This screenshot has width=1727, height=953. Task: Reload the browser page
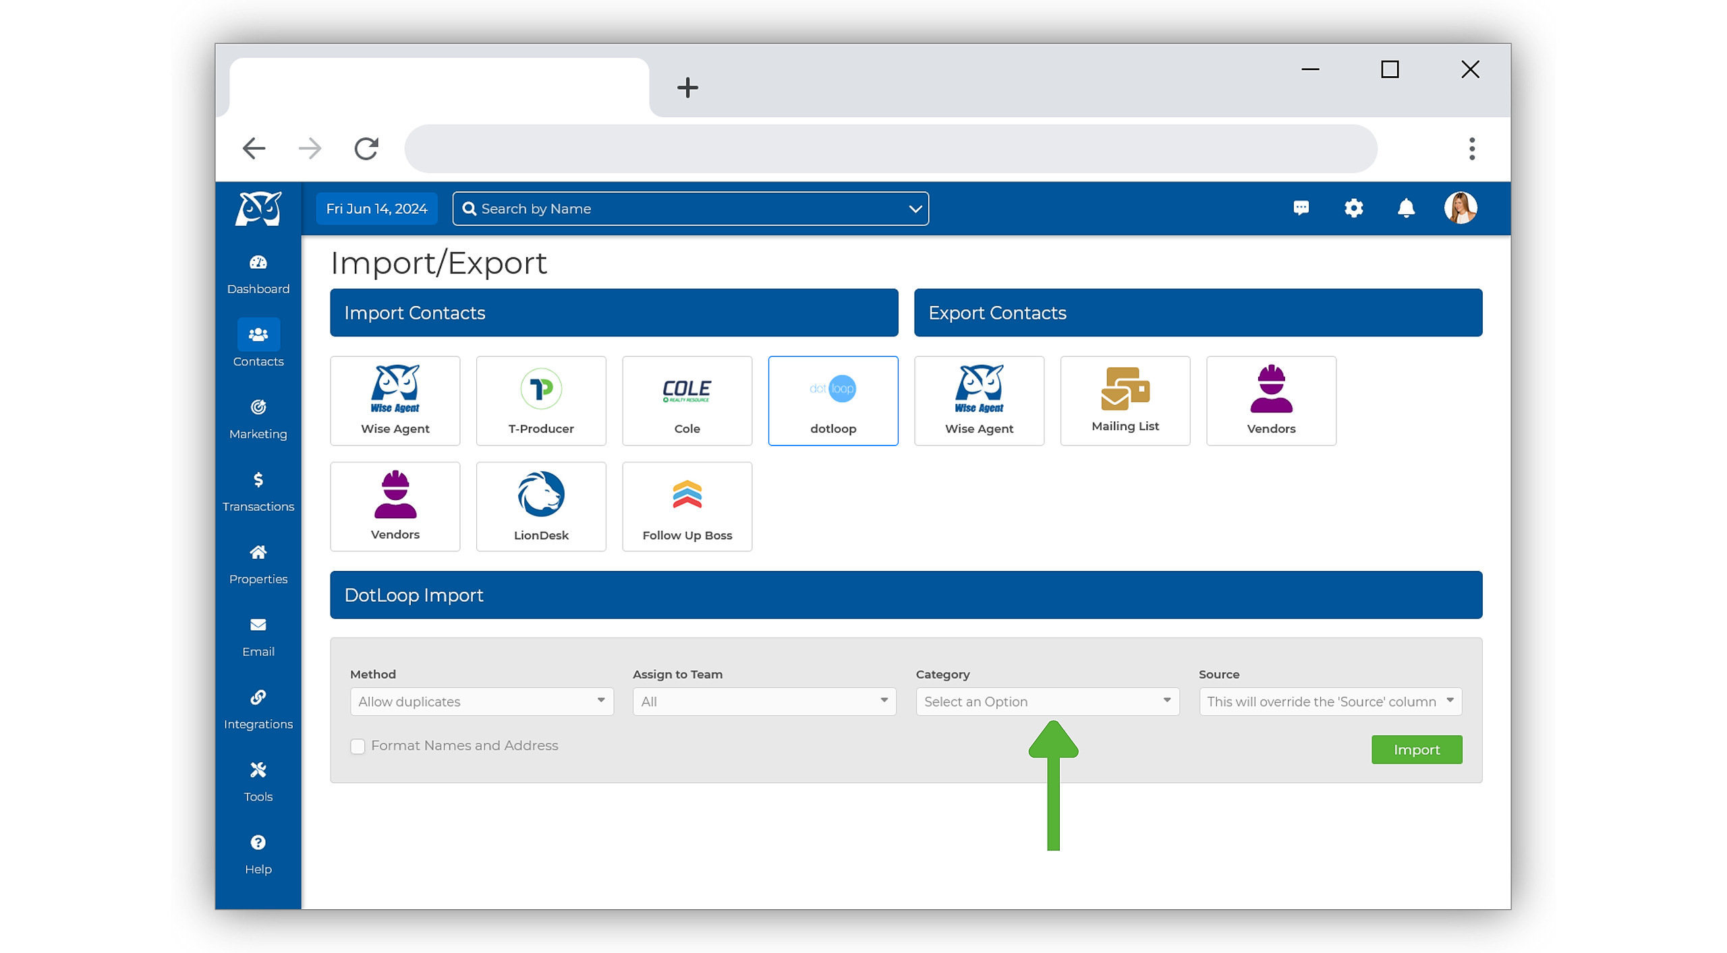click(366, 148)
